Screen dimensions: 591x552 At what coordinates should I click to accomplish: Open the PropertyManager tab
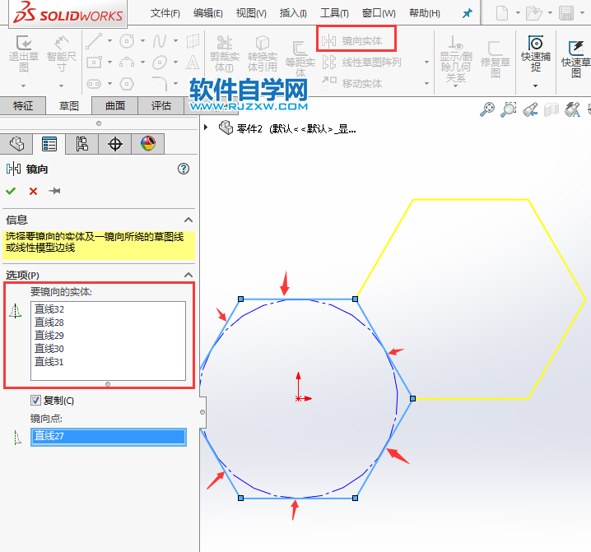coord(49,144)
